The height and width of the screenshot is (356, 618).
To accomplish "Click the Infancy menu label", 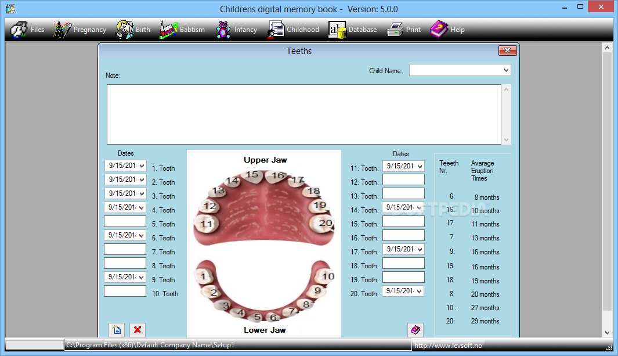I will [245, 30].
